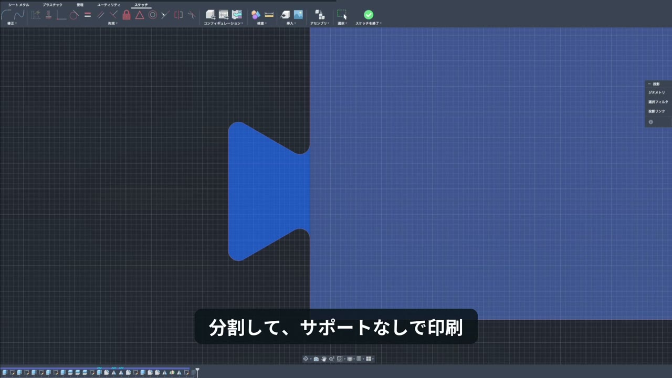Select the Pan hand tool

pos(324,359)
